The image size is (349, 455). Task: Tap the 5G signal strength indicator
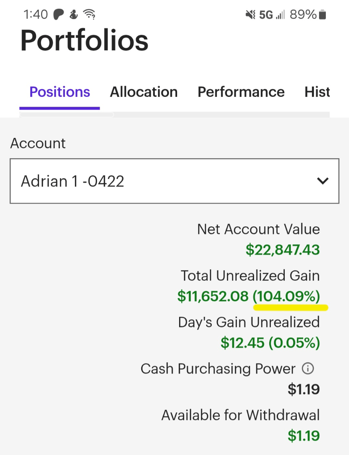coord(272,14)
